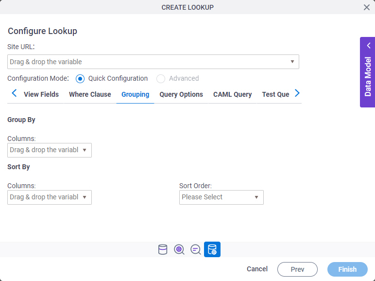Switch to the Where Clause tab

click(90, 94)
